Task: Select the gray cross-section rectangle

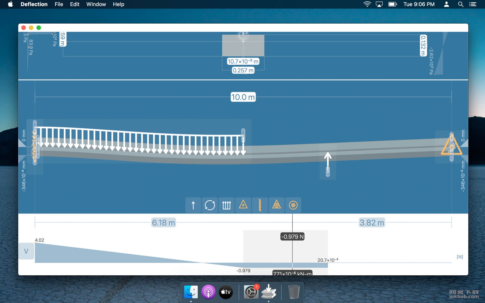Action: pos(243,45)
